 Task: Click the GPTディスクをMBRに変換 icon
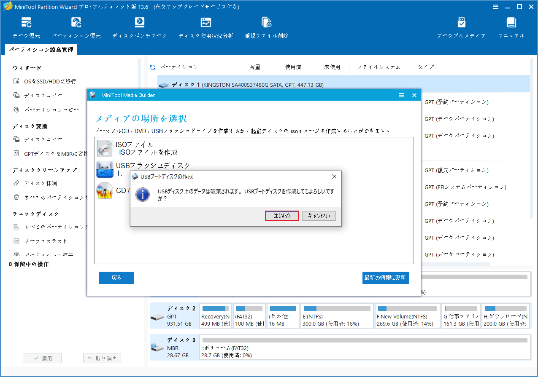[x=16, y=153]
